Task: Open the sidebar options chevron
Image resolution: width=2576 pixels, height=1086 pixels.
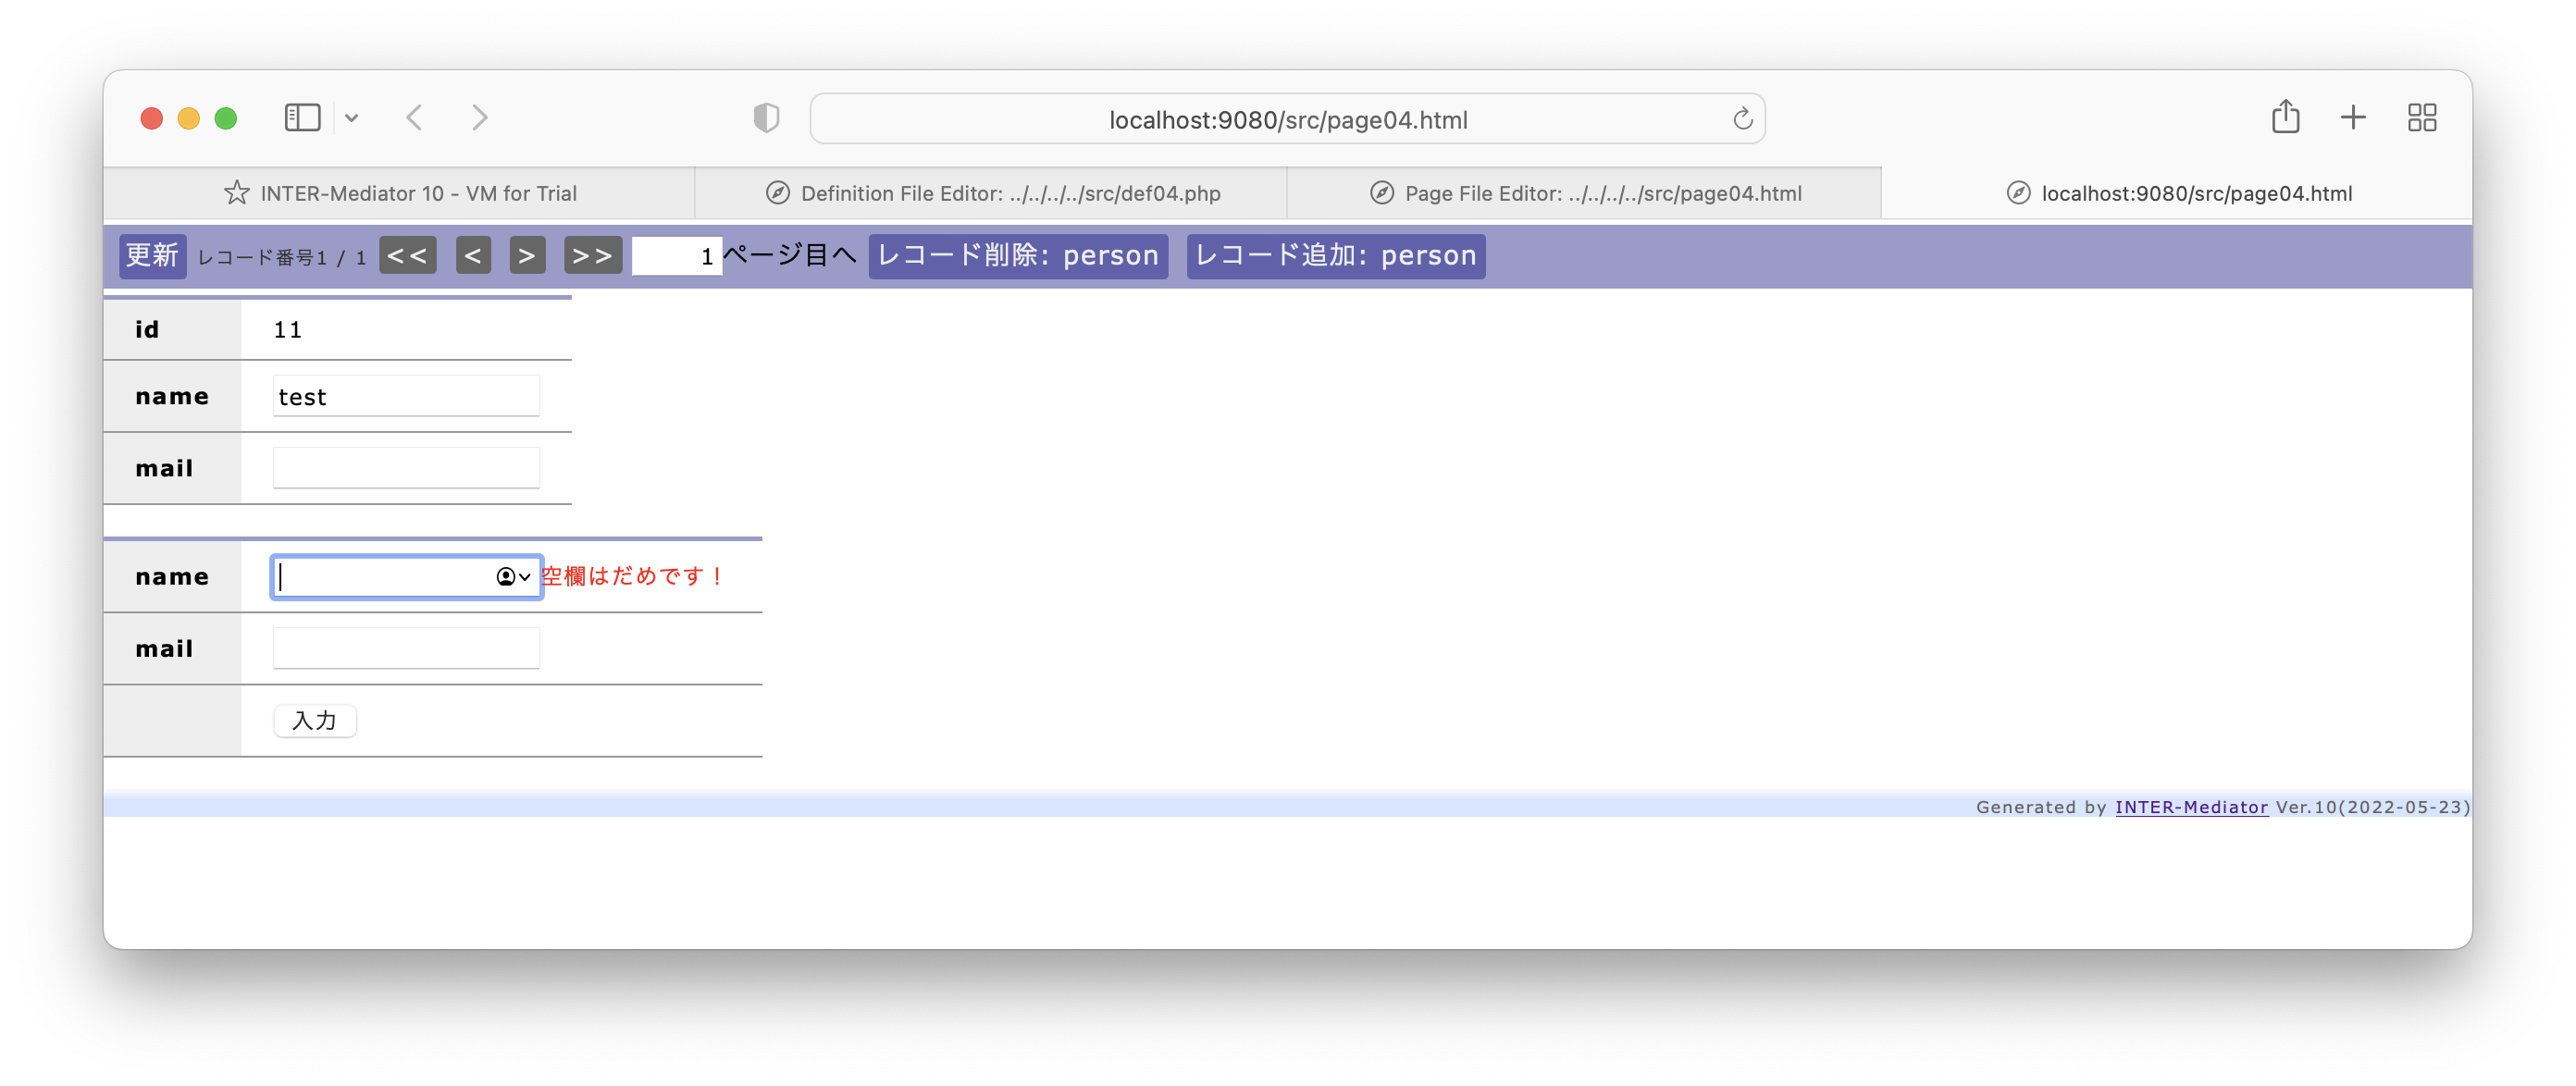Action: [x=351, y=118]
